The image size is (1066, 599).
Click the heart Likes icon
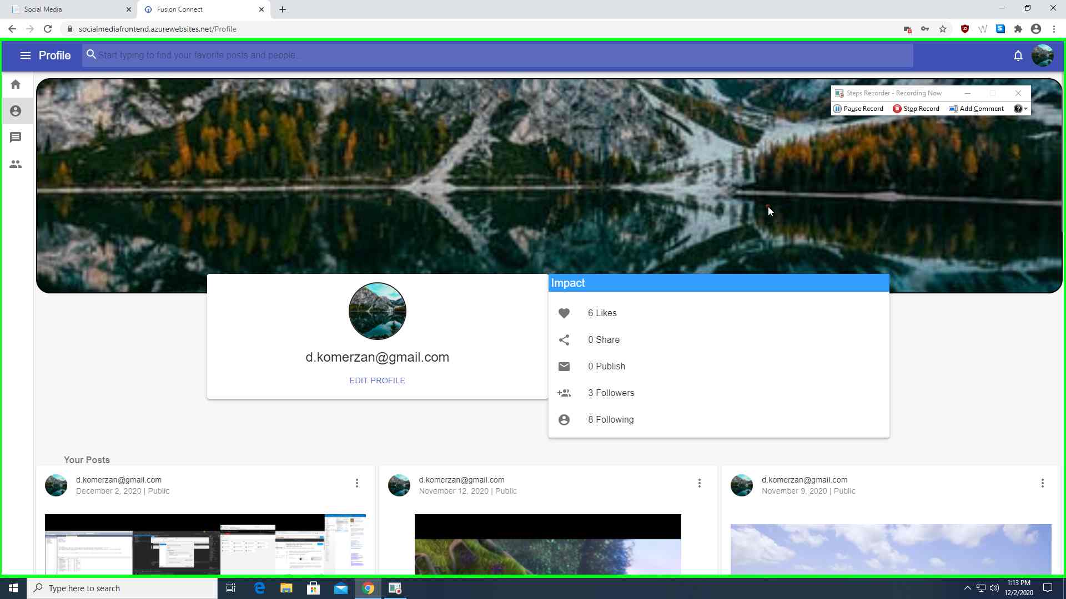click(564, 313)
